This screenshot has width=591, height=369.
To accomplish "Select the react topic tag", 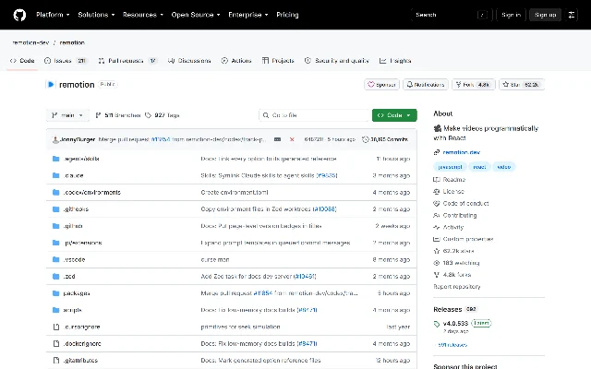I will click(479, 167).
